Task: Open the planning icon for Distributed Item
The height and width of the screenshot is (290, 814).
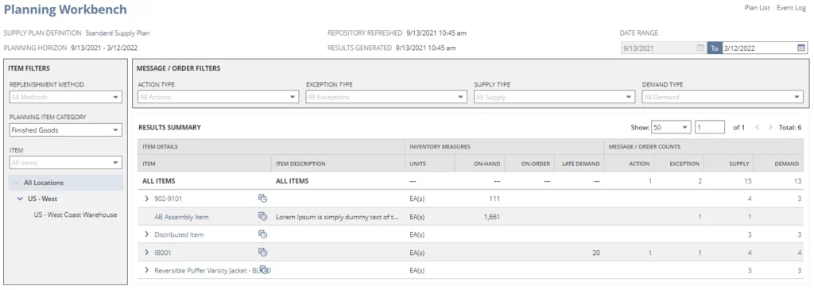Action: point(262,234)
